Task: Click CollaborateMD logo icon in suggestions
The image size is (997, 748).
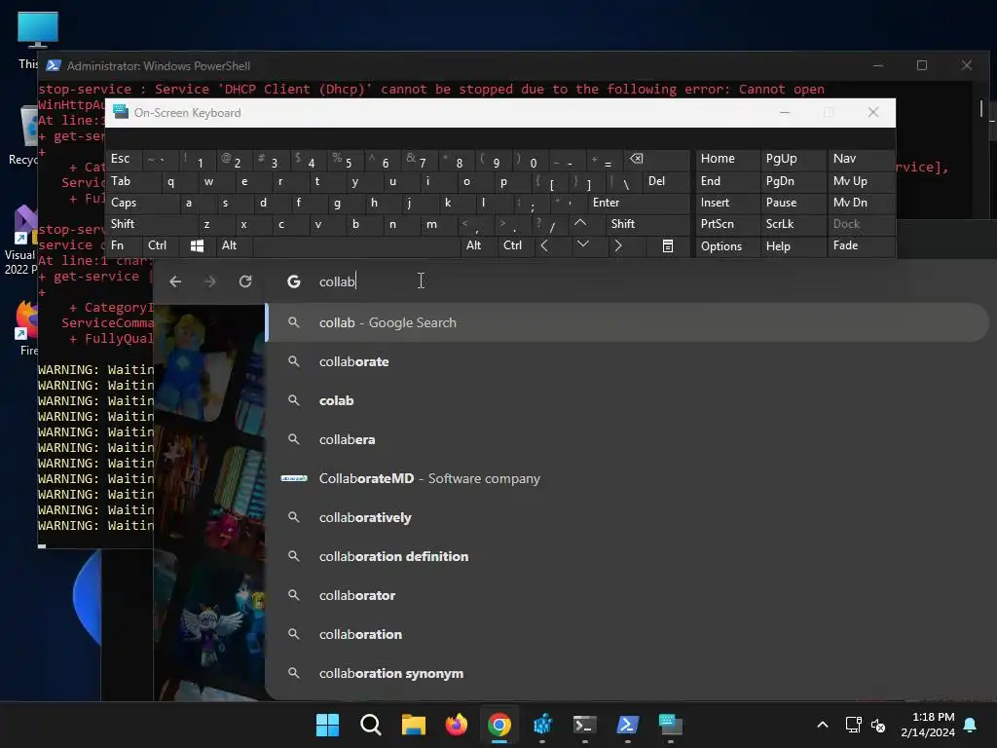Action: (x=294, y=478)
